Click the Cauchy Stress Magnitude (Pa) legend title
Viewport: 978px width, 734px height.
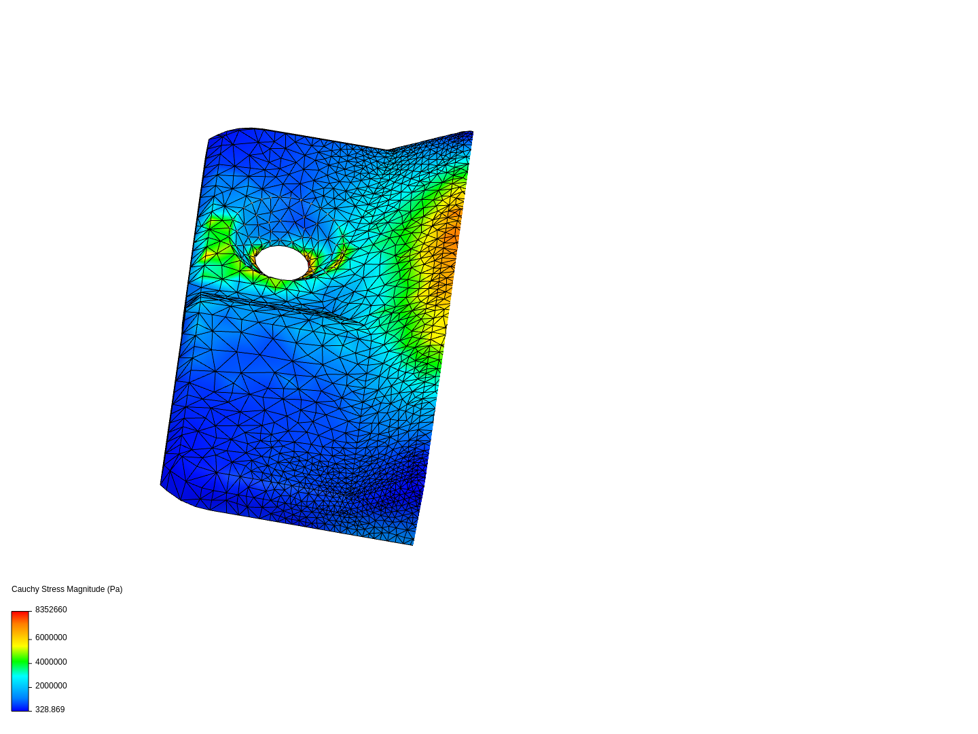67,589
